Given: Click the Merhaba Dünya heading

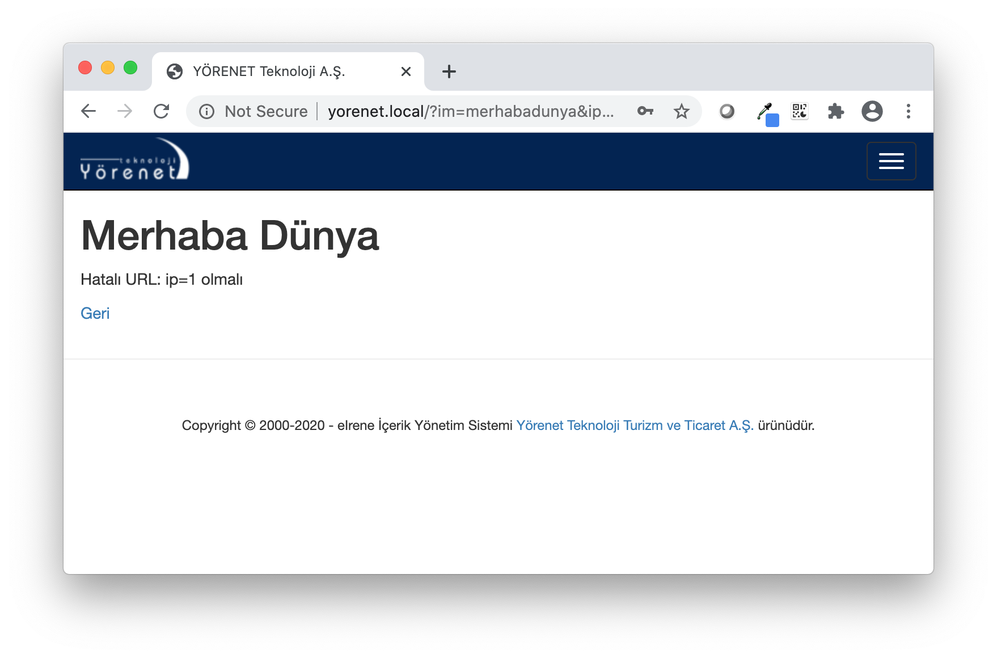Looking at the screenshot, I should click(x=230, y=236).
